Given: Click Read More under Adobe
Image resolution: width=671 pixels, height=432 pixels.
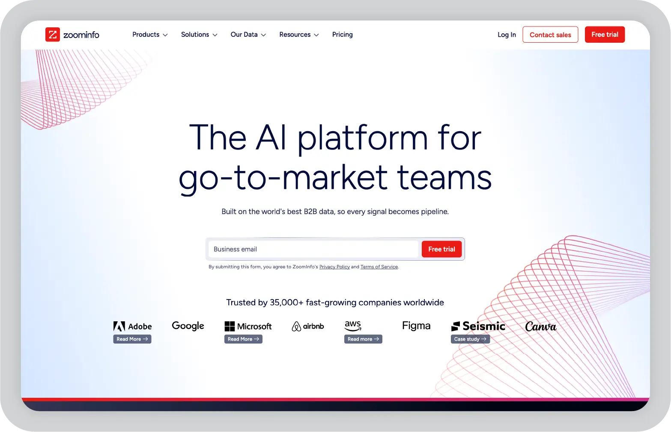Looking at the screenshot, I should (x=132, y=339).
